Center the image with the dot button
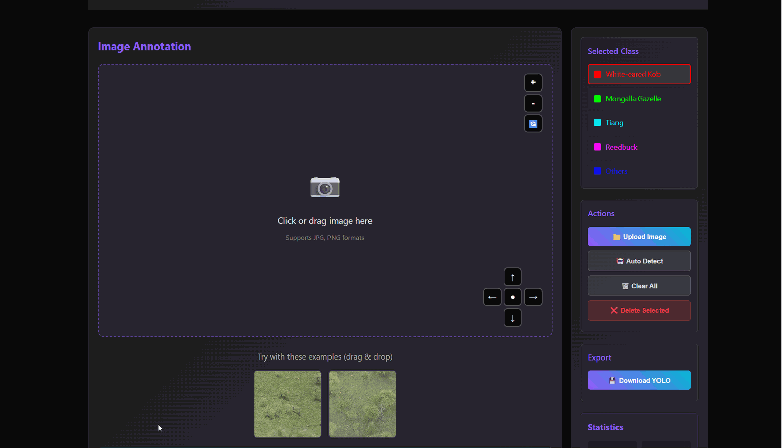 (x=512, y=297)
